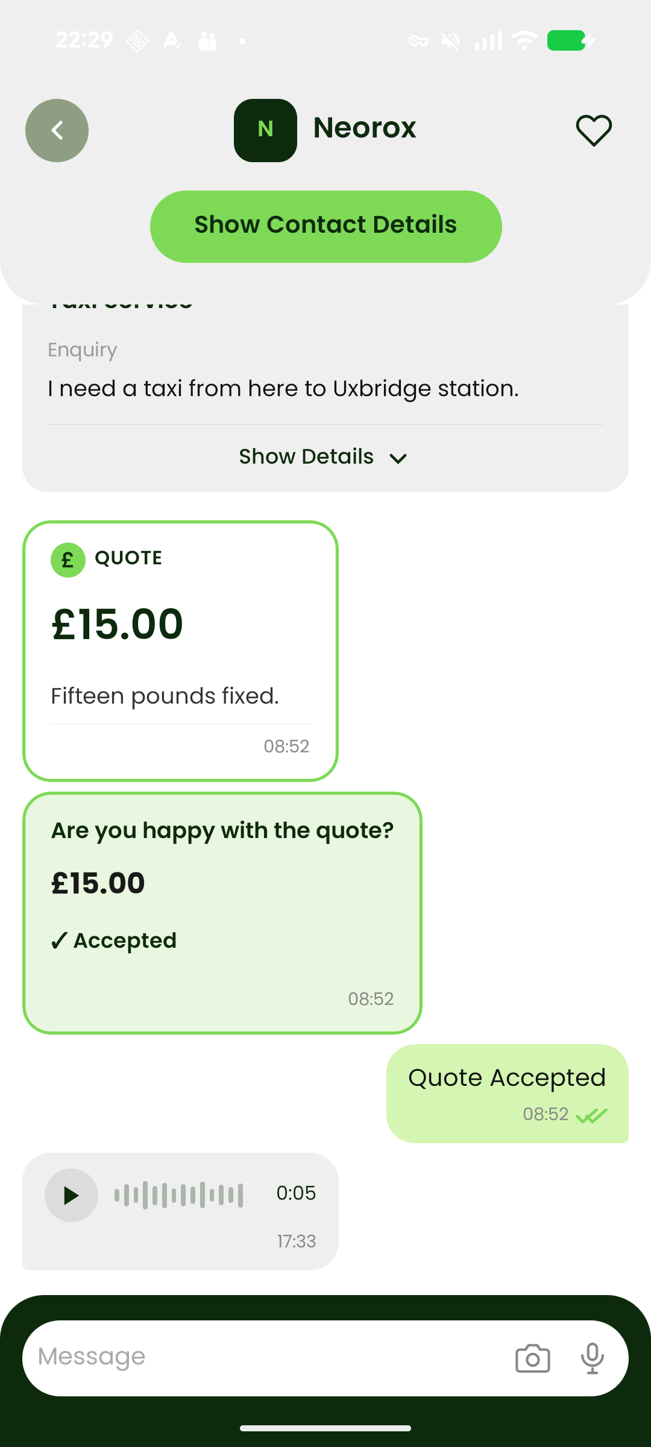Tap the Quote Accepted message bubble
This screenshot has height=1447, width=651.
click(x=508, y=1094)
